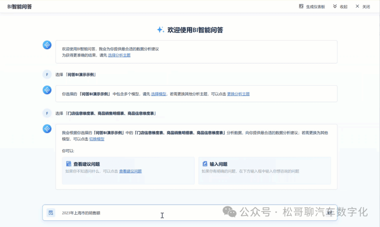The width and height of the screenshot is (380, 227).
Task: Focus the question input containing 2023年上海市的销售额
Action: [x=190, y=213]
